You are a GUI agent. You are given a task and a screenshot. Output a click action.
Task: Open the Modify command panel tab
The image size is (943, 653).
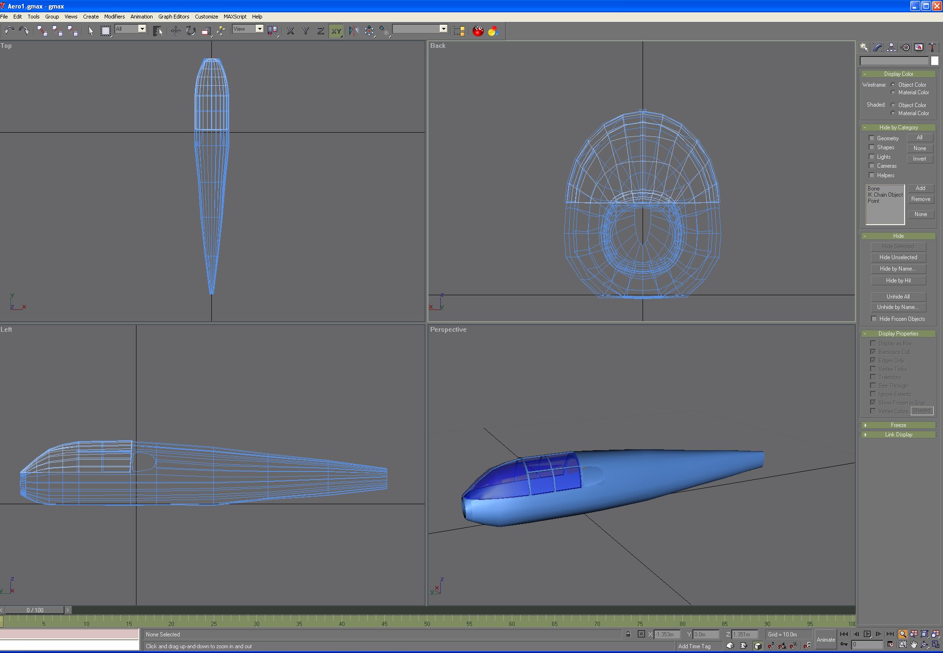click(x=878, y=47)
